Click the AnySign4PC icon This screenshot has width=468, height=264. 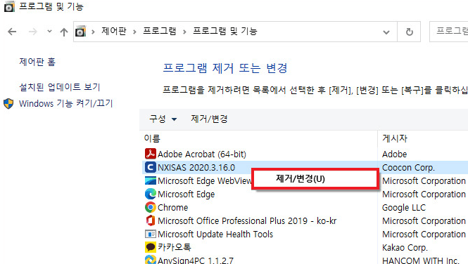point(151,260)
